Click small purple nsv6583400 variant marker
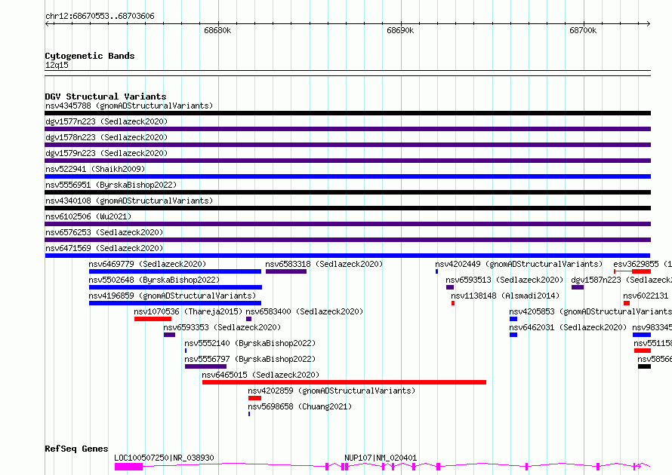This screenshot has height=475, width=672. pyautogui.click(x=248, y=319)
